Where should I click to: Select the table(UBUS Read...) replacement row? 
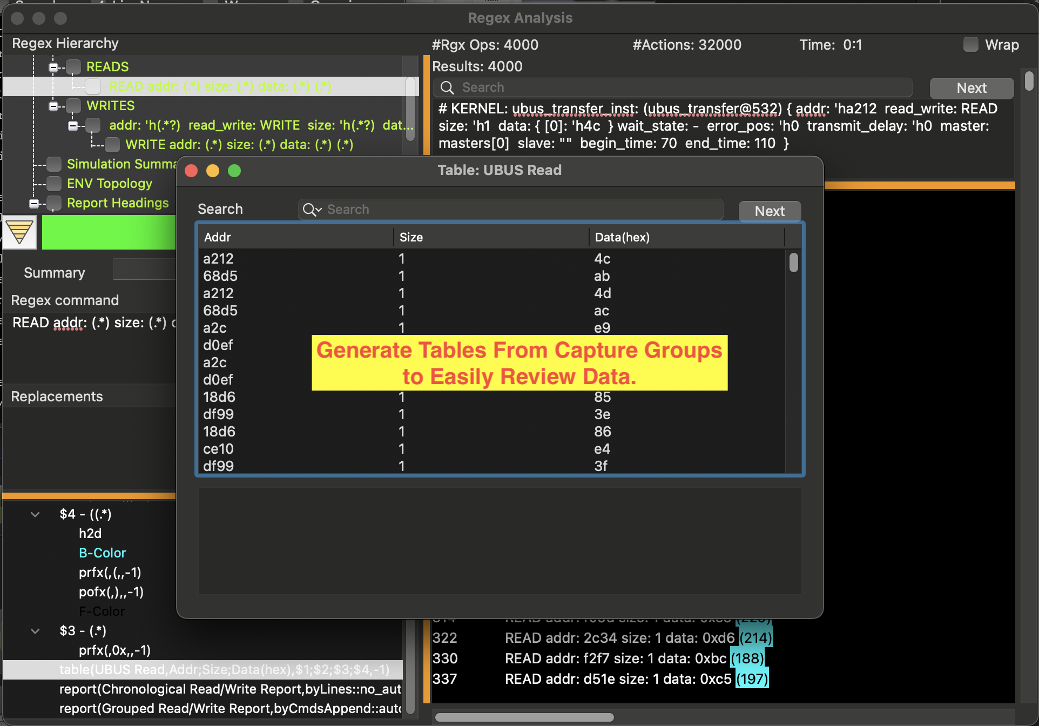tap(203, 670)
